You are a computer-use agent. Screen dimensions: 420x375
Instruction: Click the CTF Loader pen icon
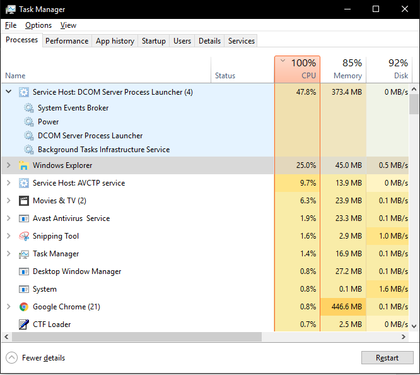pyautogui.click(x=24, y=324)
